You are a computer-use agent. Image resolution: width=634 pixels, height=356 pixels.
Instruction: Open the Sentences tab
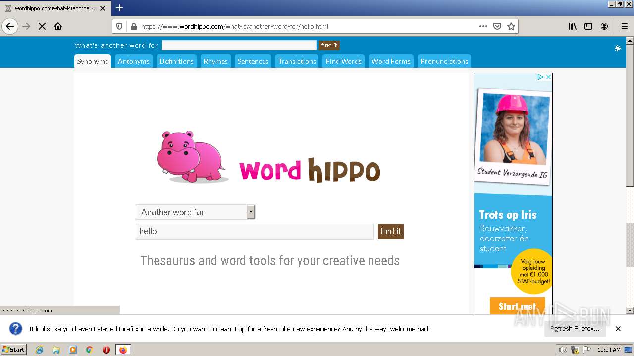click(253, 61)
